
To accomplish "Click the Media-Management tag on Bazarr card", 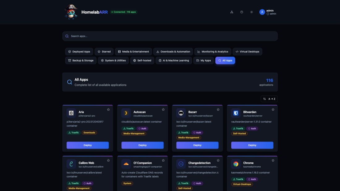I will pyautogui.click(x=189, y=138).
